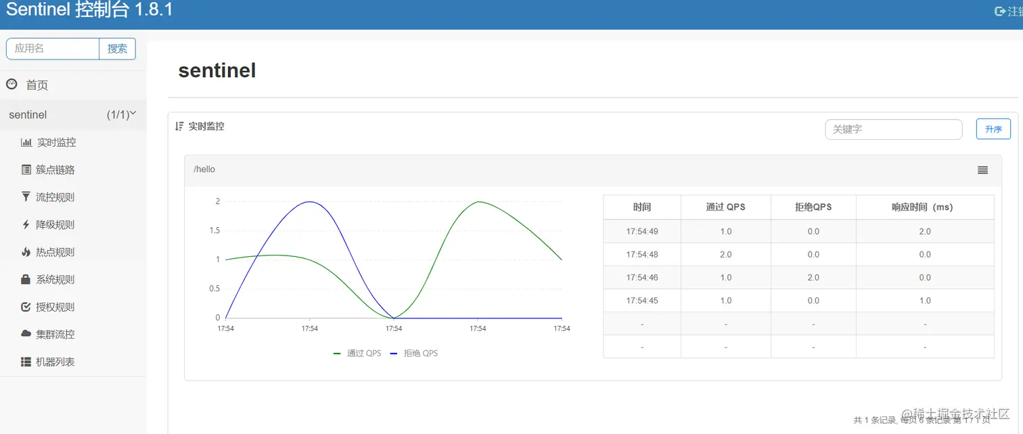Click the 时间 column header
Viewport: 1023px width, 434px height.
(642, 207)
